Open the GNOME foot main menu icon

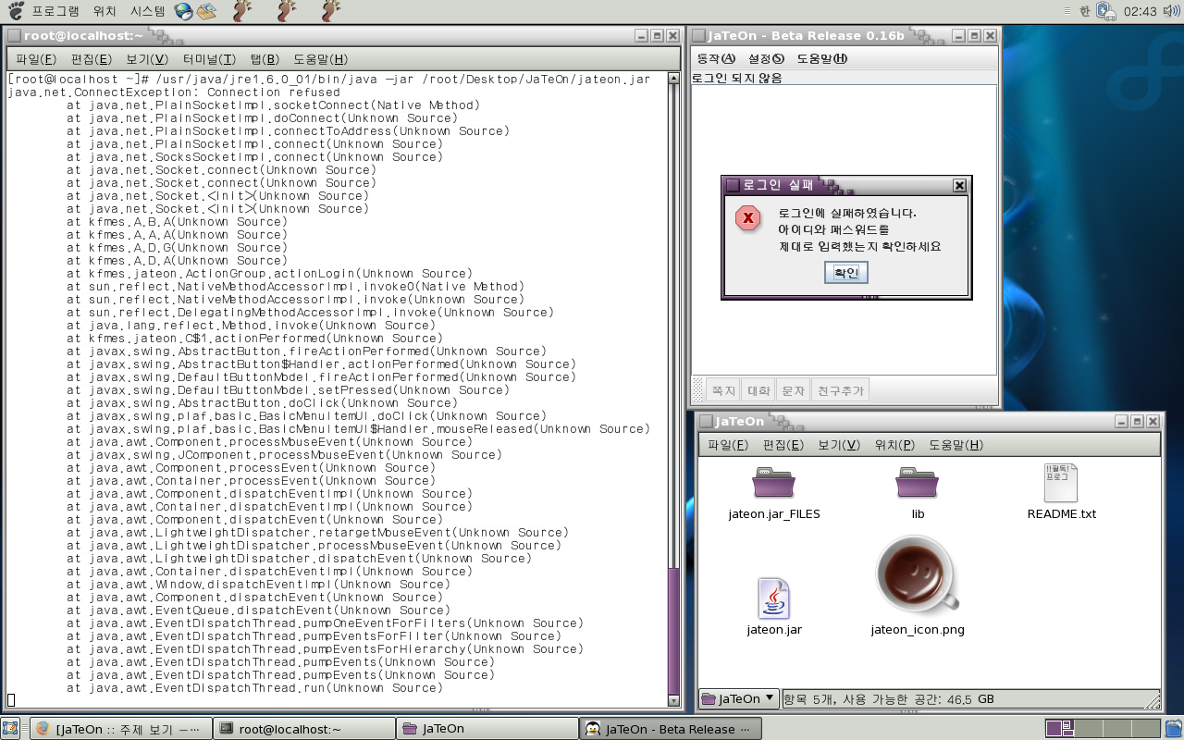(16, 11)
